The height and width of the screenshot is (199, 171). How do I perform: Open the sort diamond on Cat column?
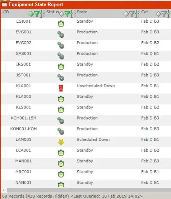click(x=158, y=14)
